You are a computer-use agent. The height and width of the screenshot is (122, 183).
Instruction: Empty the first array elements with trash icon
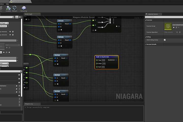(x=13, y=32)
